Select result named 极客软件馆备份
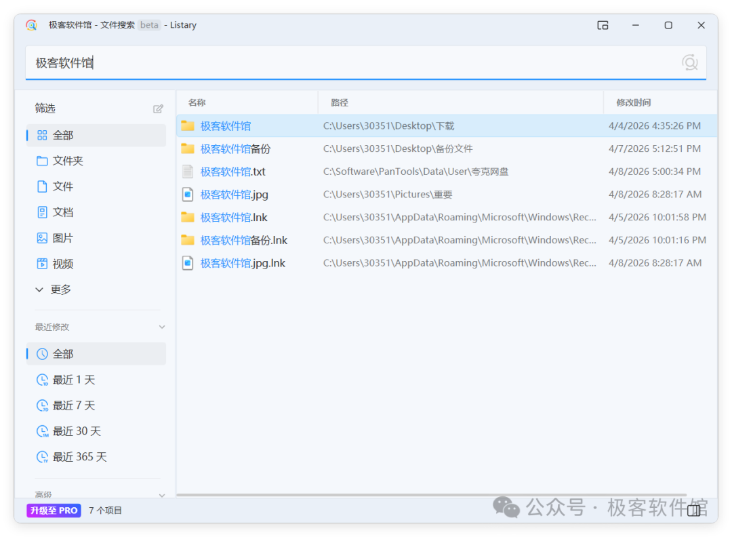Screen dimensions: 732x537 [235, 149]
